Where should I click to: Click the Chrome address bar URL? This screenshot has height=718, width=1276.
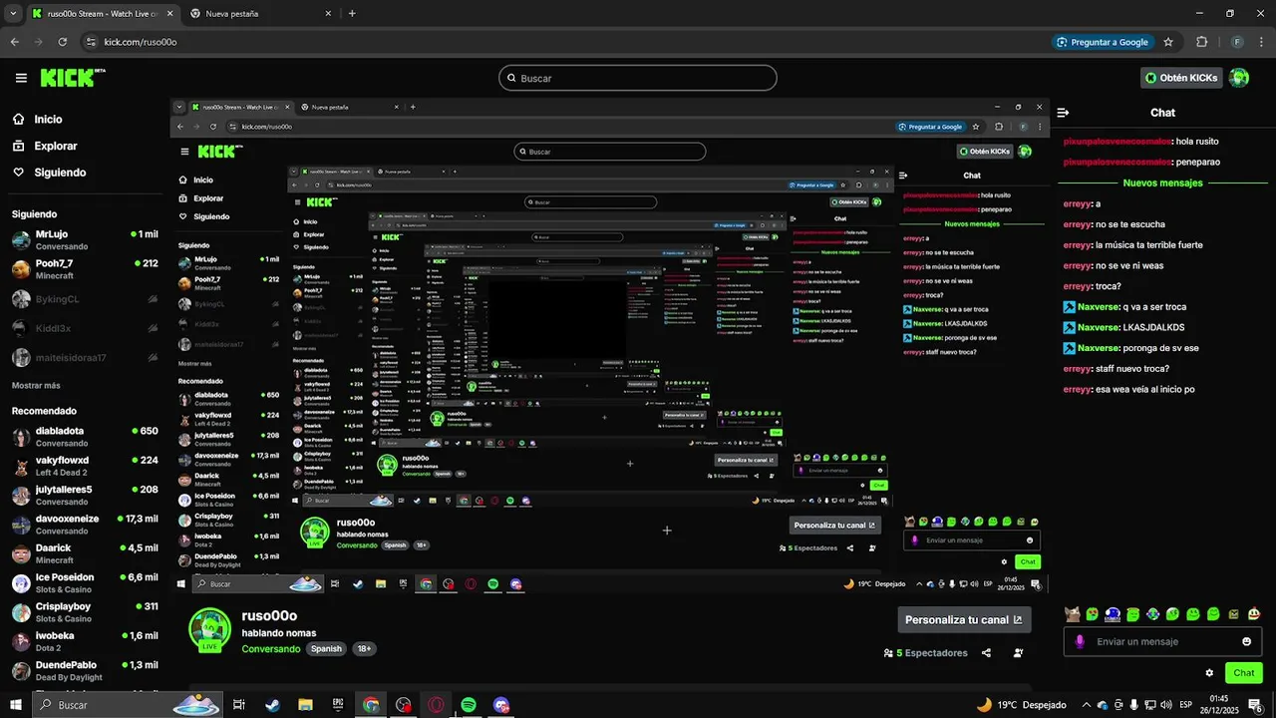(141, 42)
